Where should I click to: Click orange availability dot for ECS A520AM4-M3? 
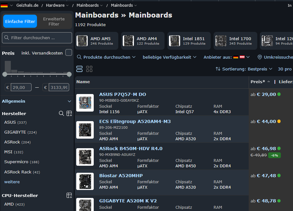279,121
